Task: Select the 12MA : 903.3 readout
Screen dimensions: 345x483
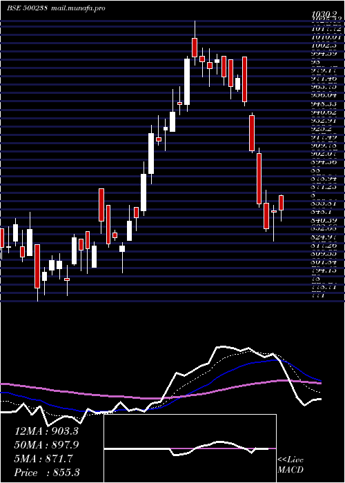Action: pos(46,431)
